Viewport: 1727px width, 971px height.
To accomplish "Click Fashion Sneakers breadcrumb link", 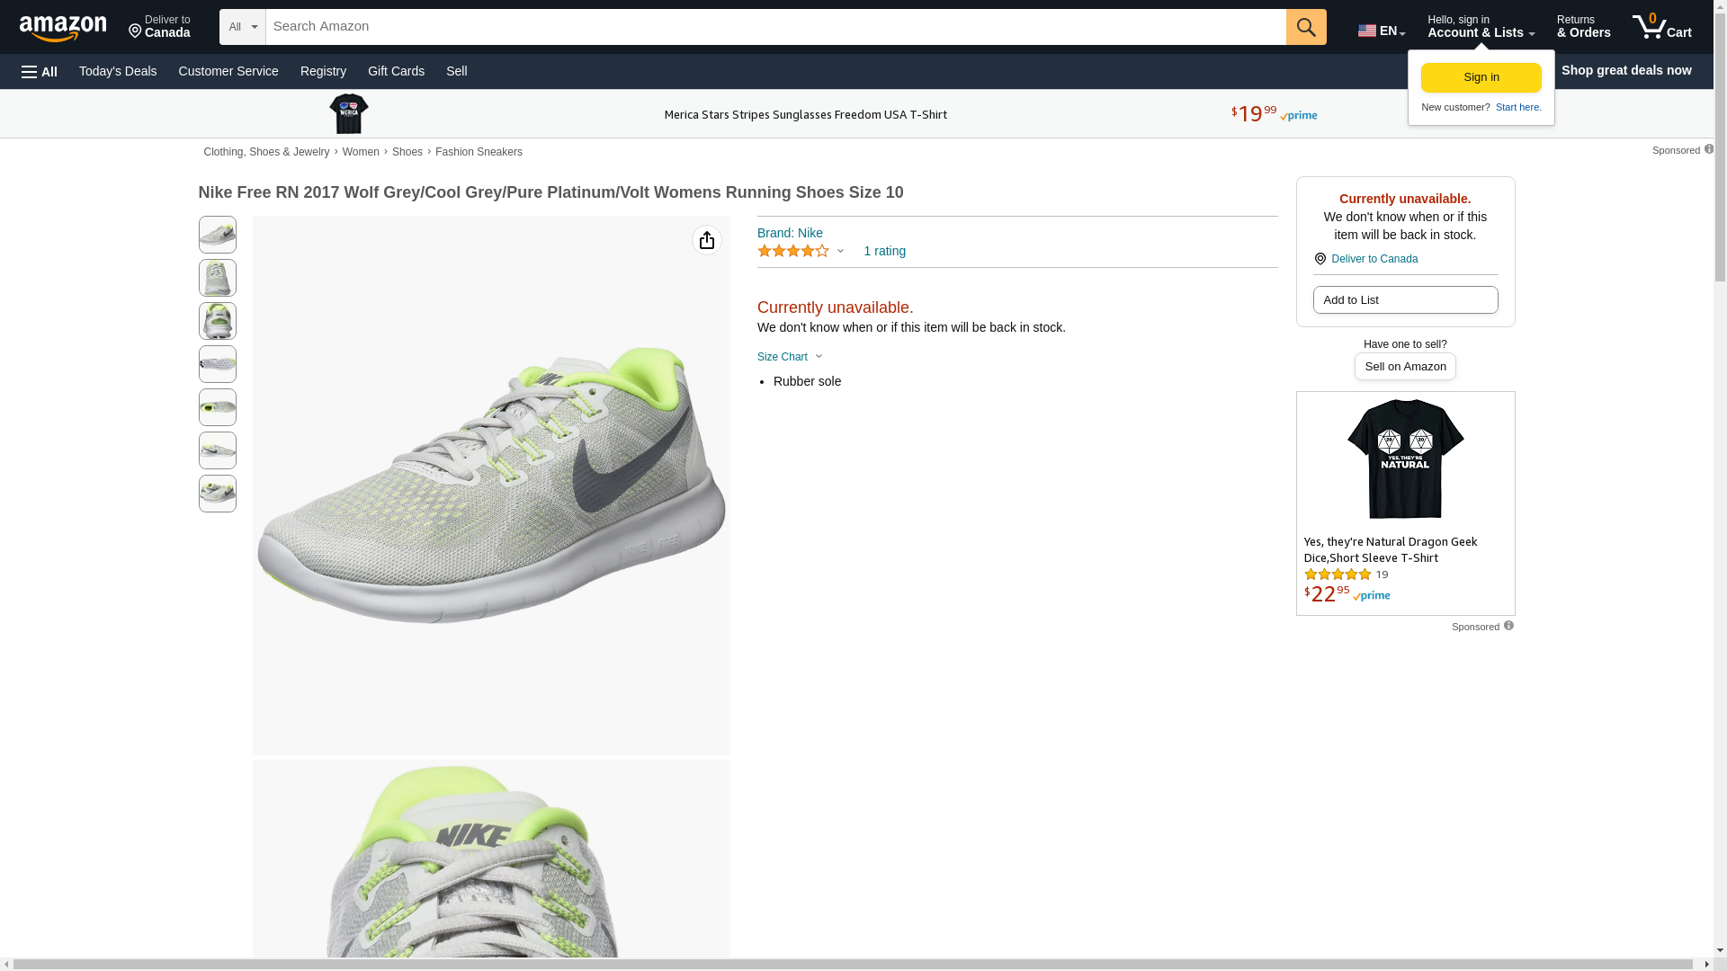I will coord(479,152).
